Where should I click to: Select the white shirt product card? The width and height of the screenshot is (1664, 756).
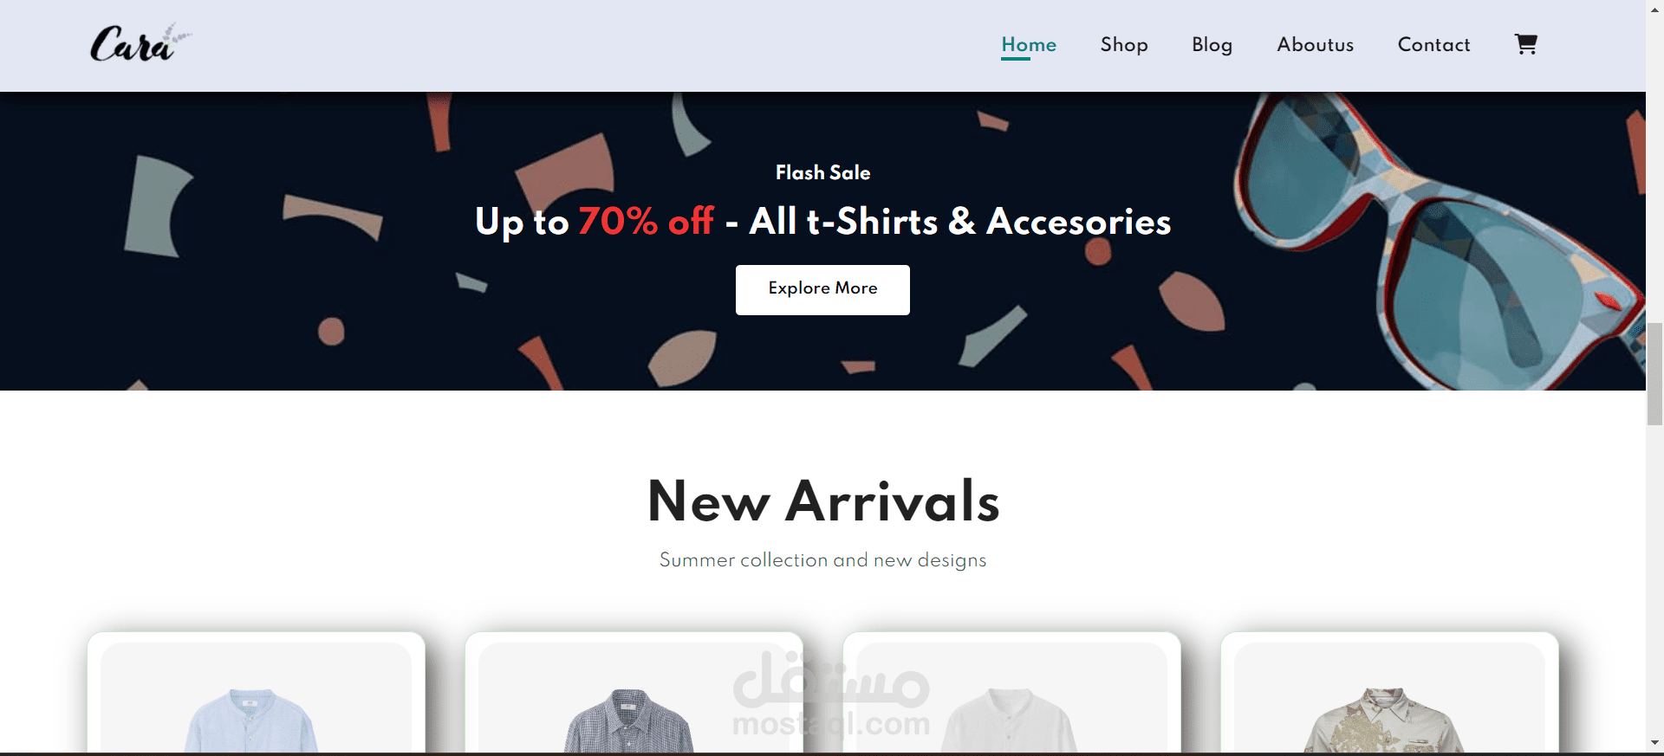[x=1012, y=693]
